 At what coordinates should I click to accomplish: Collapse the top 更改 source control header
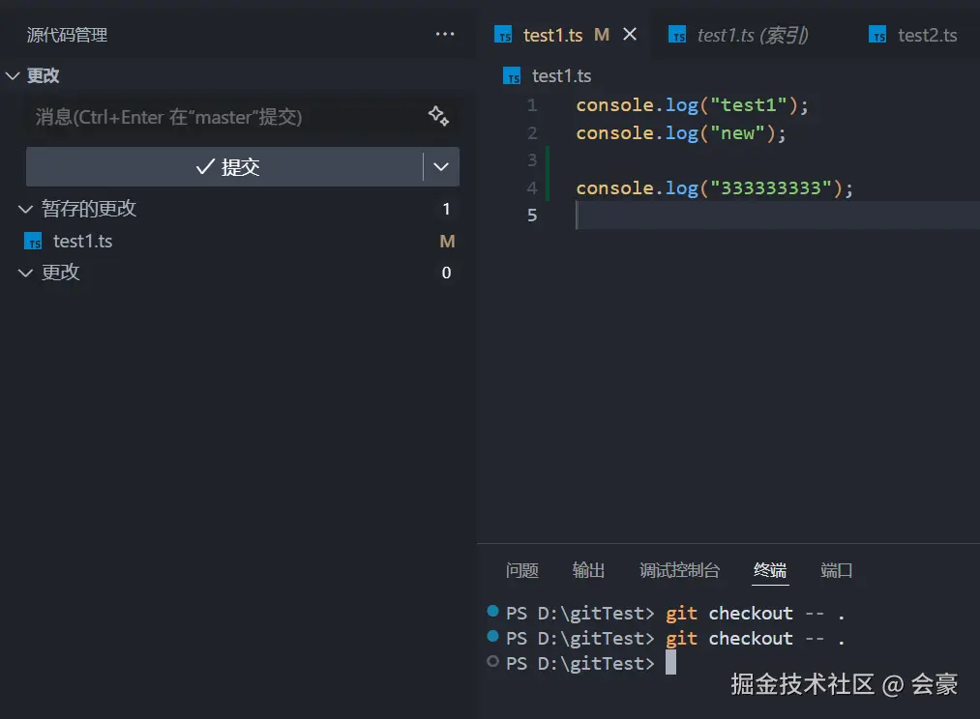[13, 75]
